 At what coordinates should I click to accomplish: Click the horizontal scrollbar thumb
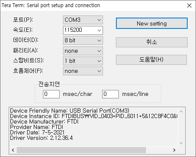81,150
